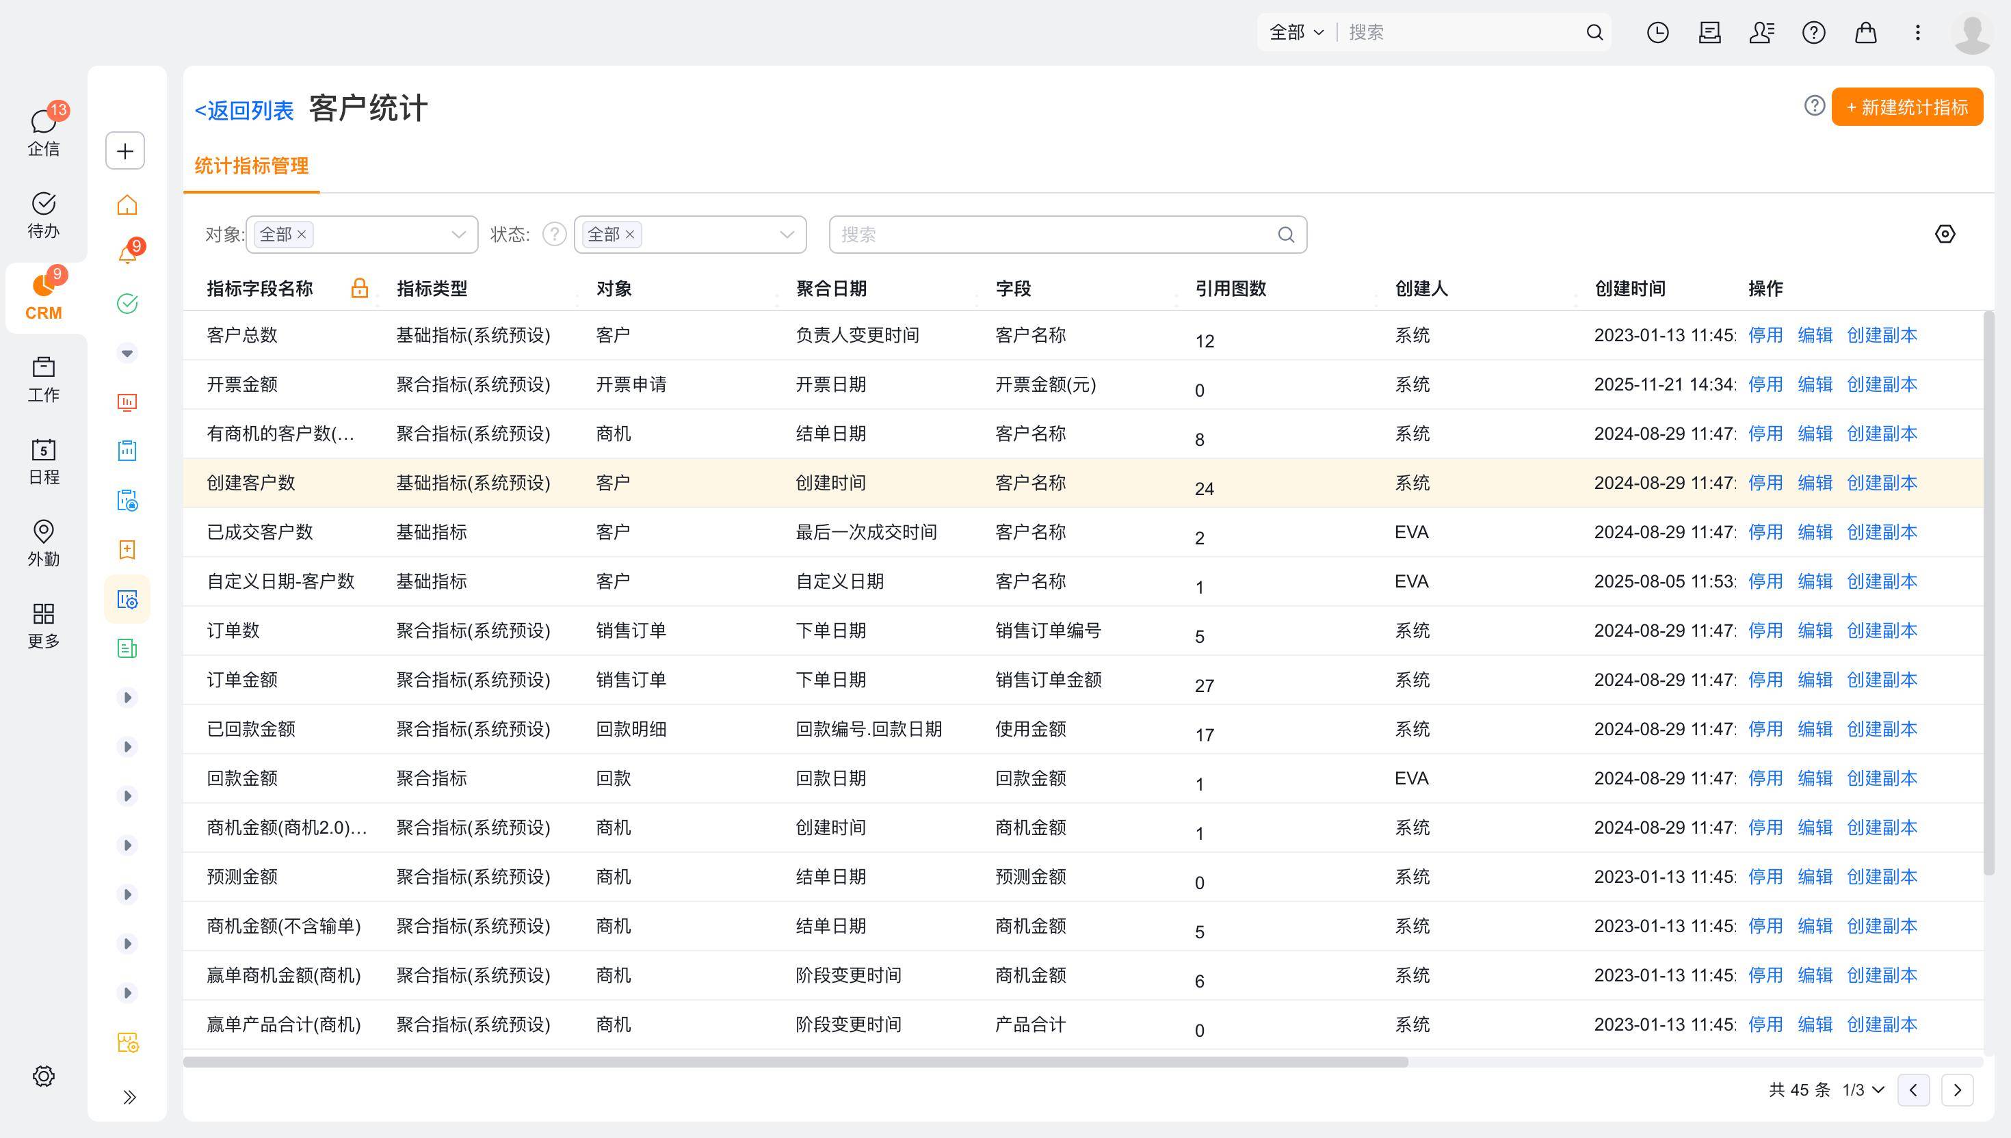Open the contacts people icon in top bar

point(1761,32)
